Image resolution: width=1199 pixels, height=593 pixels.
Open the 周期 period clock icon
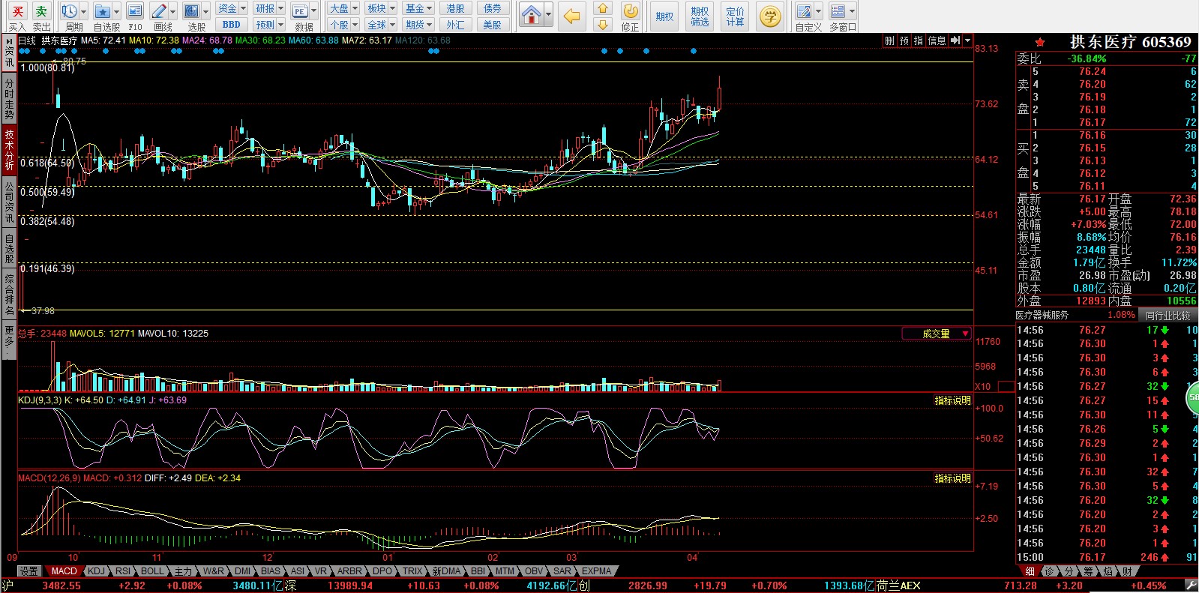[x=69, y=12]
